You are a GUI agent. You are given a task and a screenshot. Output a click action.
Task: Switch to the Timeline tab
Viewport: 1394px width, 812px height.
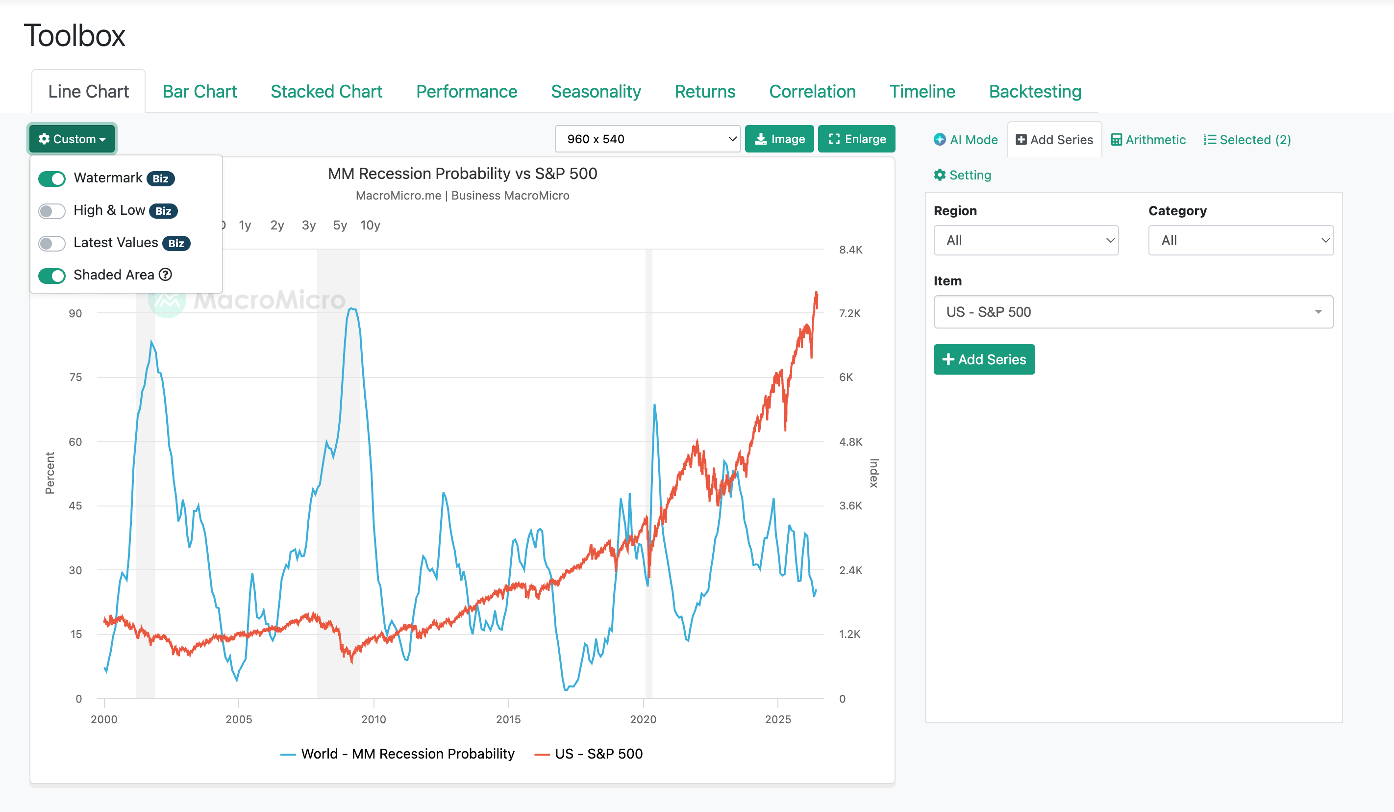(x=922, y=91)
